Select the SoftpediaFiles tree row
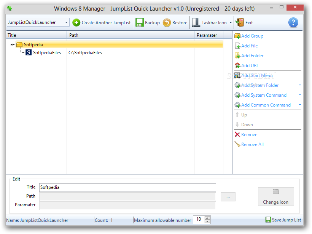 [47, 53]
